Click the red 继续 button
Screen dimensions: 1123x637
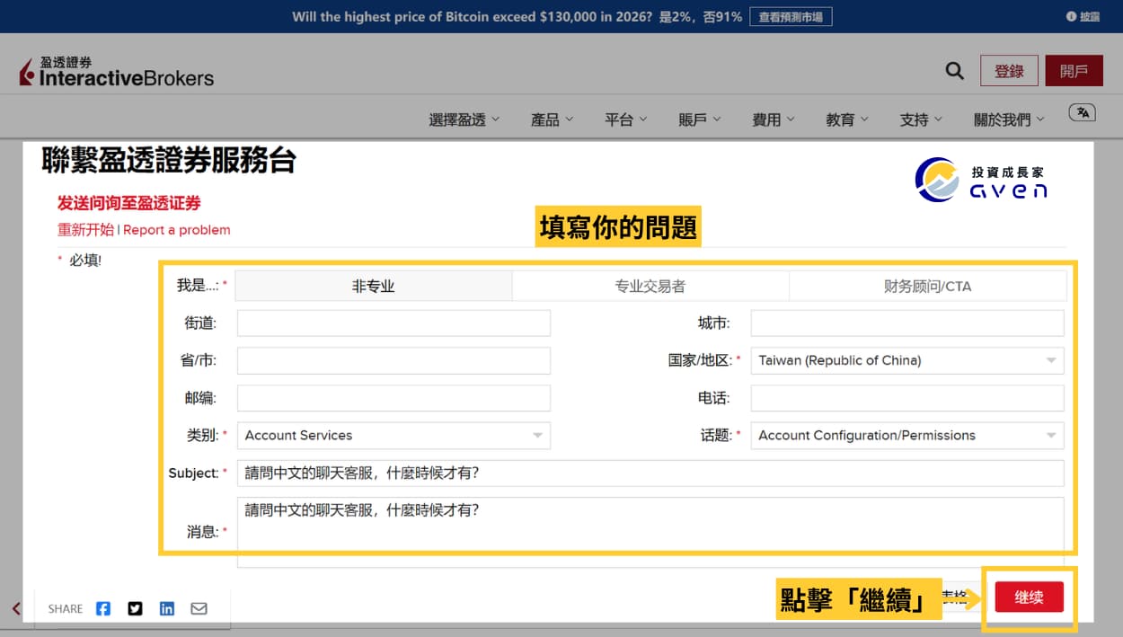click(x=1029, y=597)
